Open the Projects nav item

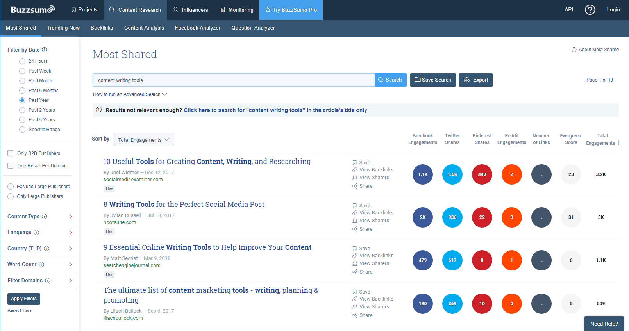84,10
